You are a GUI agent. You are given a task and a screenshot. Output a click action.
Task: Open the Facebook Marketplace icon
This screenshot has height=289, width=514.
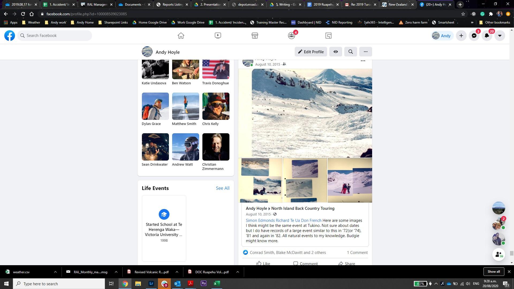tap(255, 36)
